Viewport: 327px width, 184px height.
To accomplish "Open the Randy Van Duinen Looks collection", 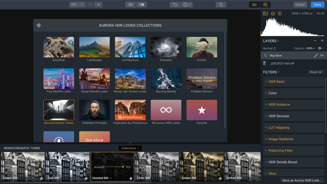I will coord(130,79).
